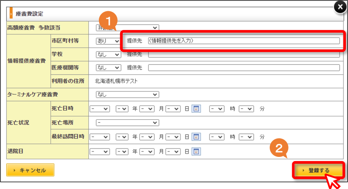348x189 pixels.
Task: Expand the 高額療養費 多数該当 dropdown
Action: pos(127,28)
